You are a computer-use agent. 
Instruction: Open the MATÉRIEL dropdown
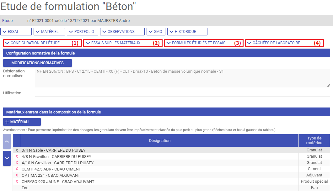(x=49, y=32)
